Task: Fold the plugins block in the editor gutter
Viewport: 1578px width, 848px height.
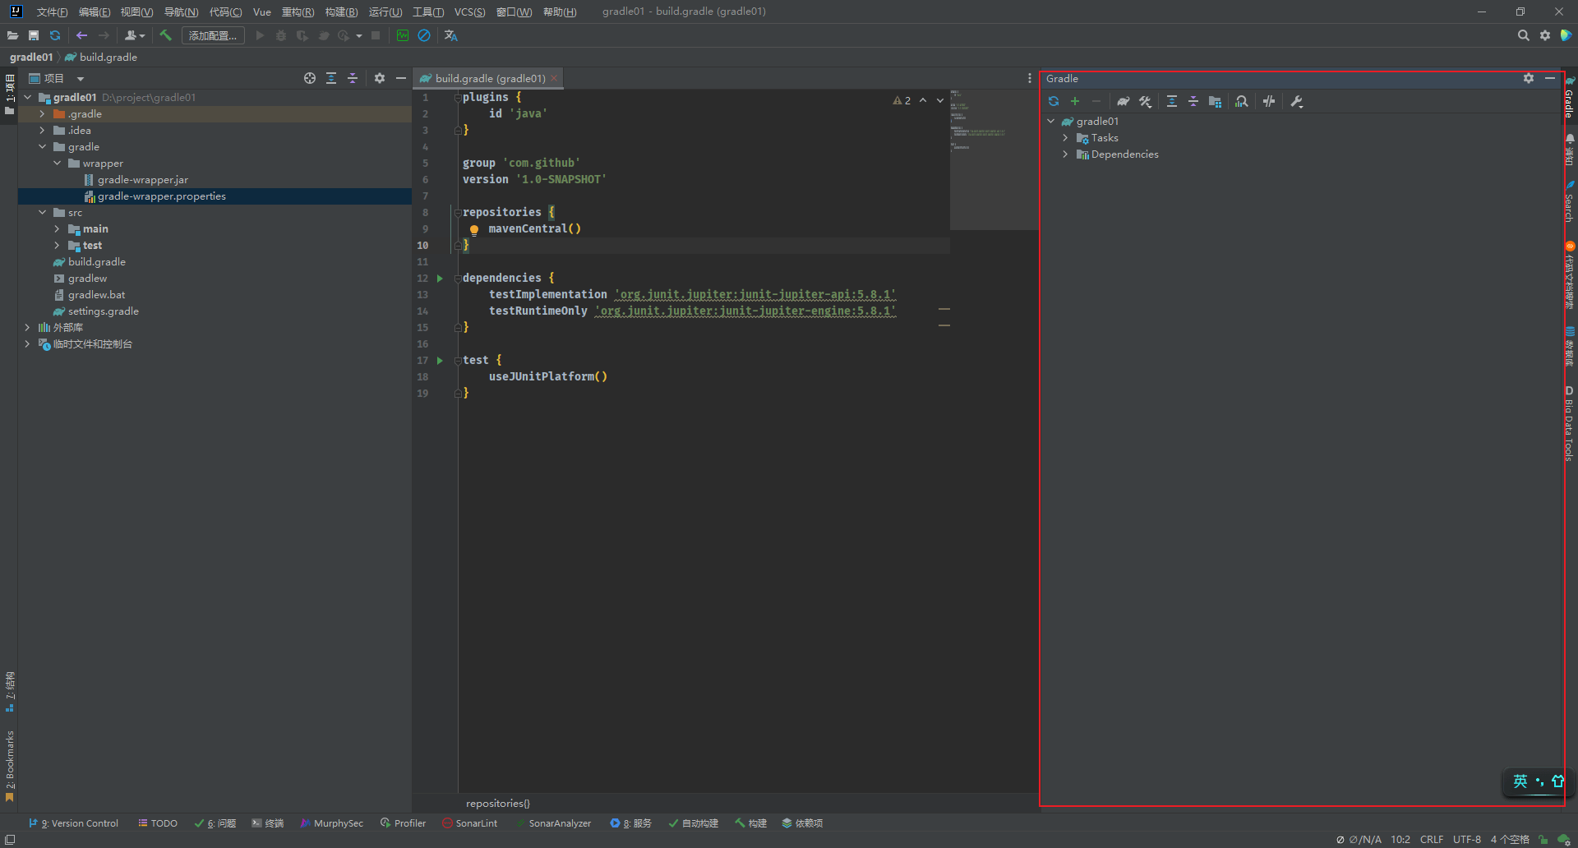Action: (458, 97)
